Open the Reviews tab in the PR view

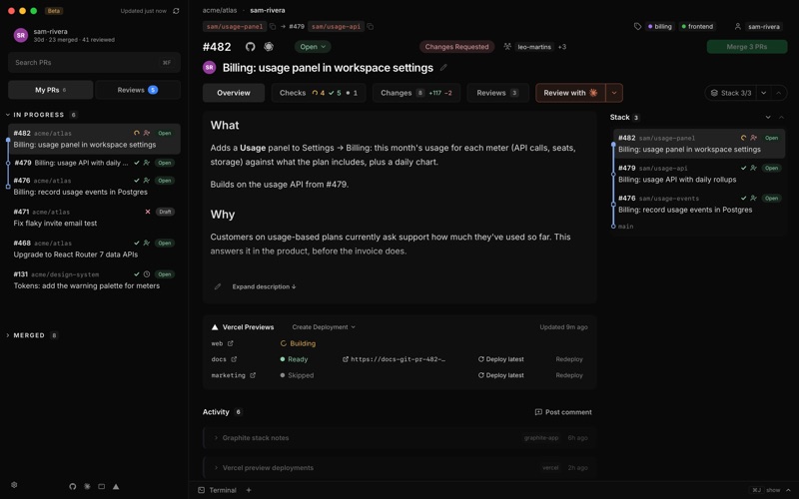pos(497,93)
